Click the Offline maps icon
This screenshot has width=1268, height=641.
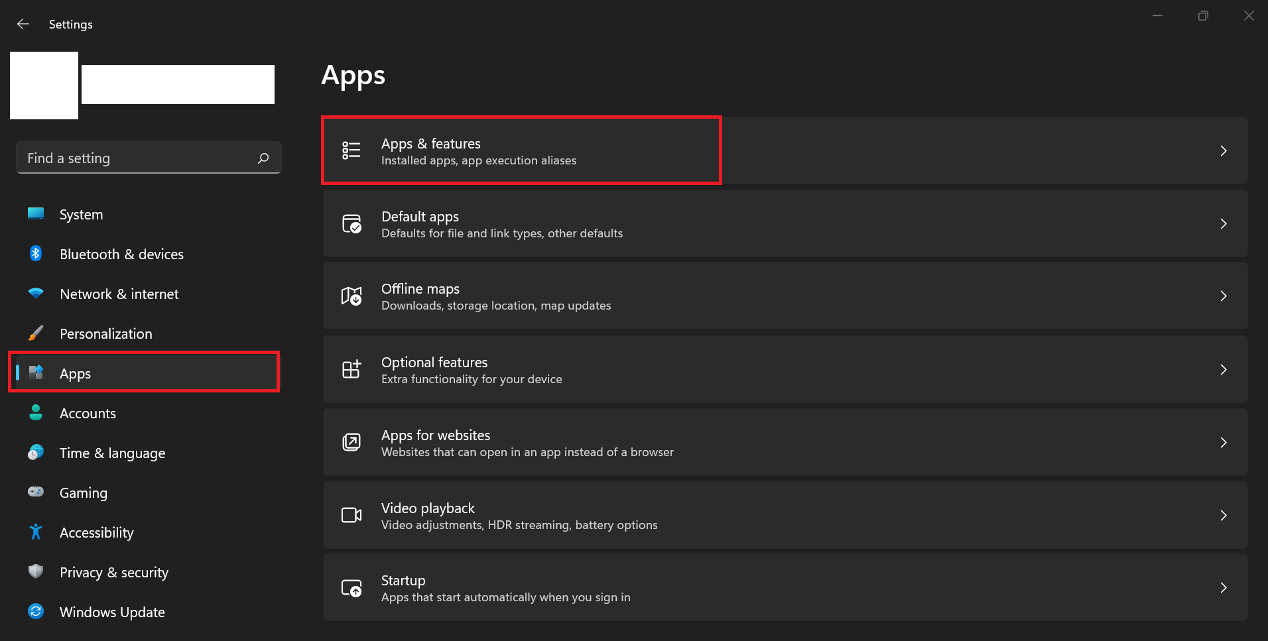click(351, 296)
